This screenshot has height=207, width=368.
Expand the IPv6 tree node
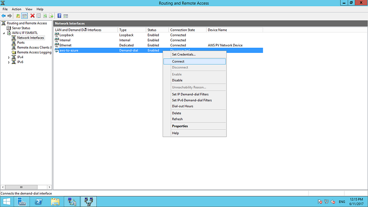point(9,63)
